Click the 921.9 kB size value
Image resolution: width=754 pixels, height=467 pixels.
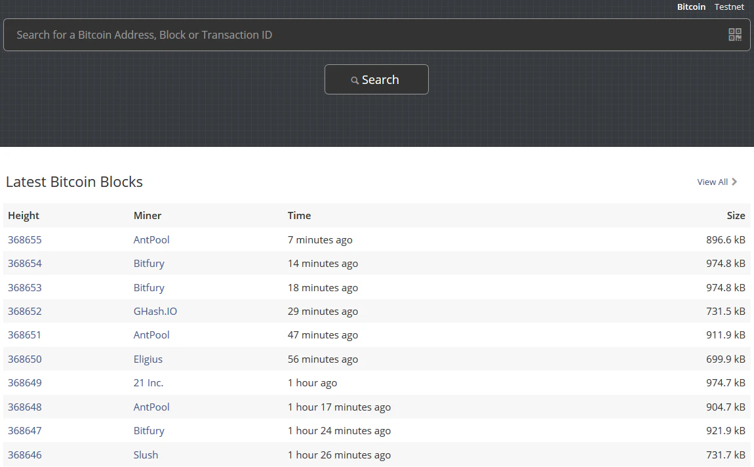click(x=726, y=430)
